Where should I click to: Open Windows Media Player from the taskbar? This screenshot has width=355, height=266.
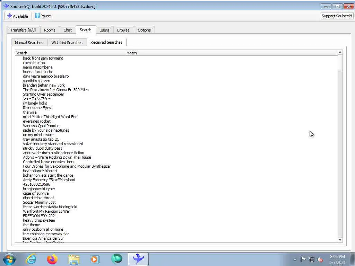[x=95, y=259]
